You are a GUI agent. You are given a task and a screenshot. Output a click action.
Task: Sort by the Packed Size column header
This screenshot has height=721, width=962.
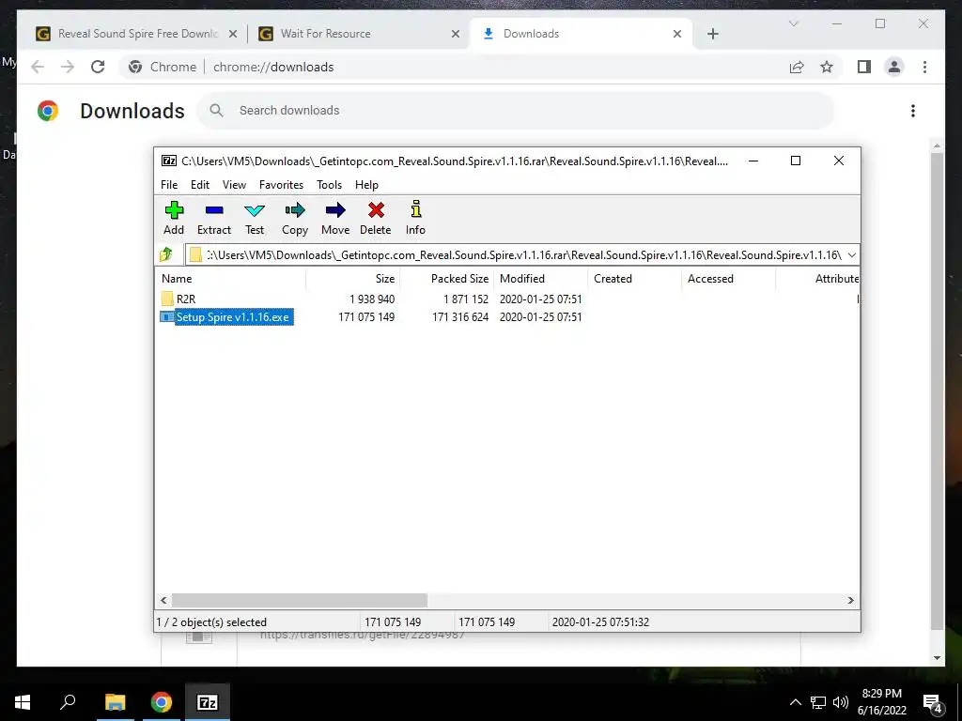(x=446, y=278)
